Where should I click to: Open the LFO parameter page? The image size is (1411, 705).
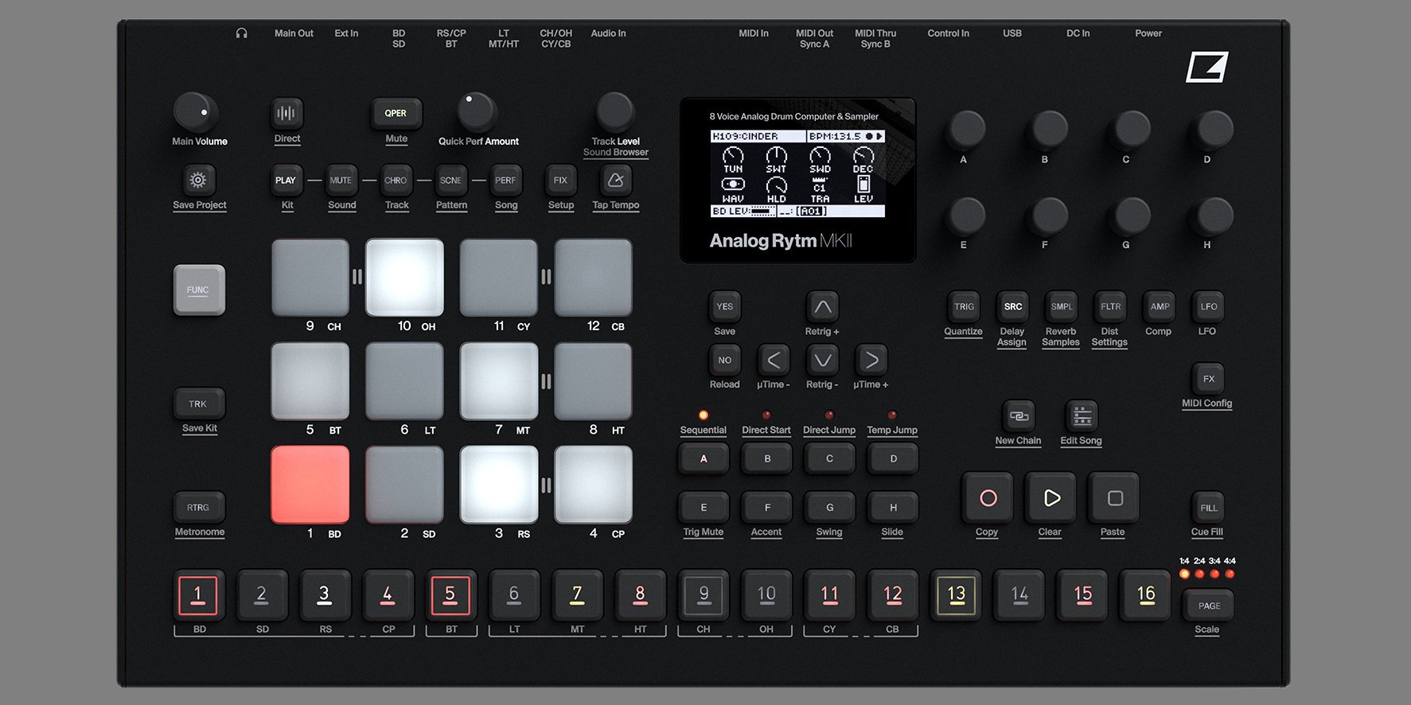coord(1208,306)
